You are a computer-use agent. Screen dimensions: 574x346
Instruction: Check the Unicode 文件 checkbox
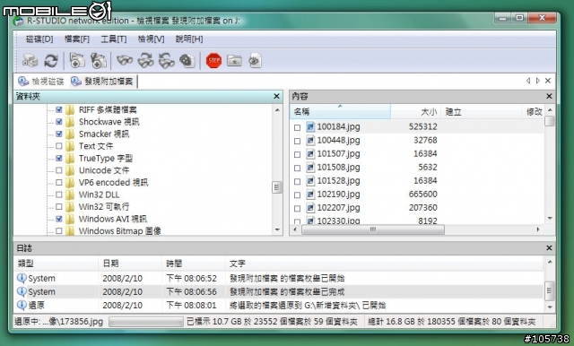click(x=59, y=170)
